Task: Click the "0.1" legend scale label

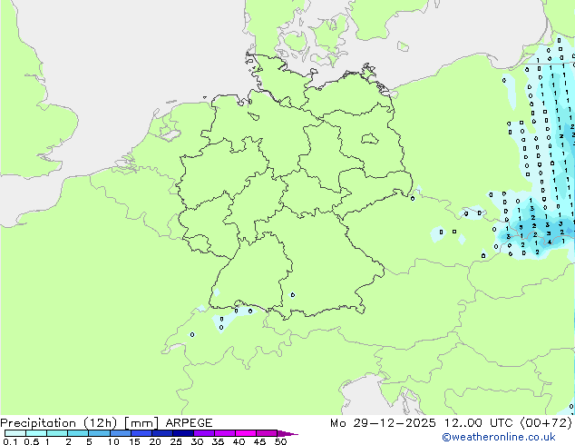Action: pyautogui.click(x=10, y=441)
